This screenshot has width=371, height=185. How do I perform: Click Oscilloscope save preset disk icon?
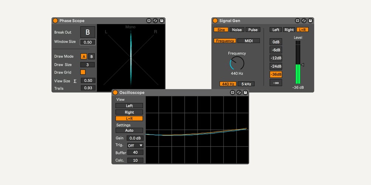click(x=245, y=93)
